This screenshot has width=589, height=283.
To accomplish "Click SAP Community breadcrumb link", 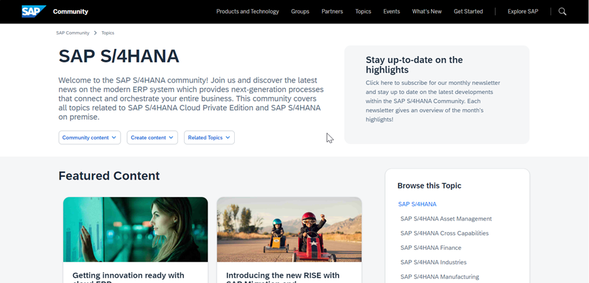I will coord(72,33).
